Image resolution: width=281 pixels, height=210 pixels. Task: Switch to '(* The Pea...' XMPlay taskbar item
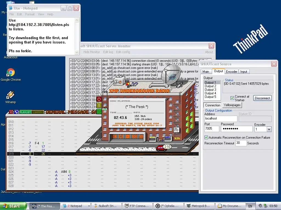pos(44,206)
